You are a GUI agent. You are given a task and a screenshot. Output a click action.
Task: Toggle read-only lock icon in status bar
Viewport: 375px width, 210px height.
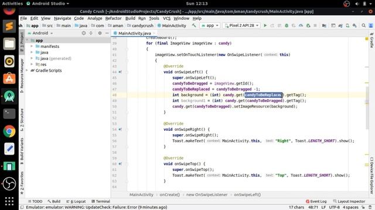[x=363, y=207]
